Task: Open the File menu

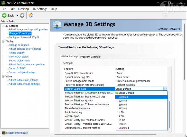Action: point(4,9)
